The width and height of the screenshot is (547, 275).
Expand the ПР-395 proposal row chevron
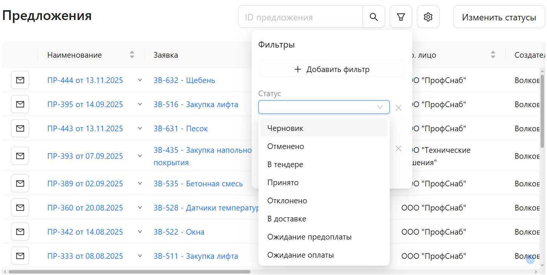140,104
